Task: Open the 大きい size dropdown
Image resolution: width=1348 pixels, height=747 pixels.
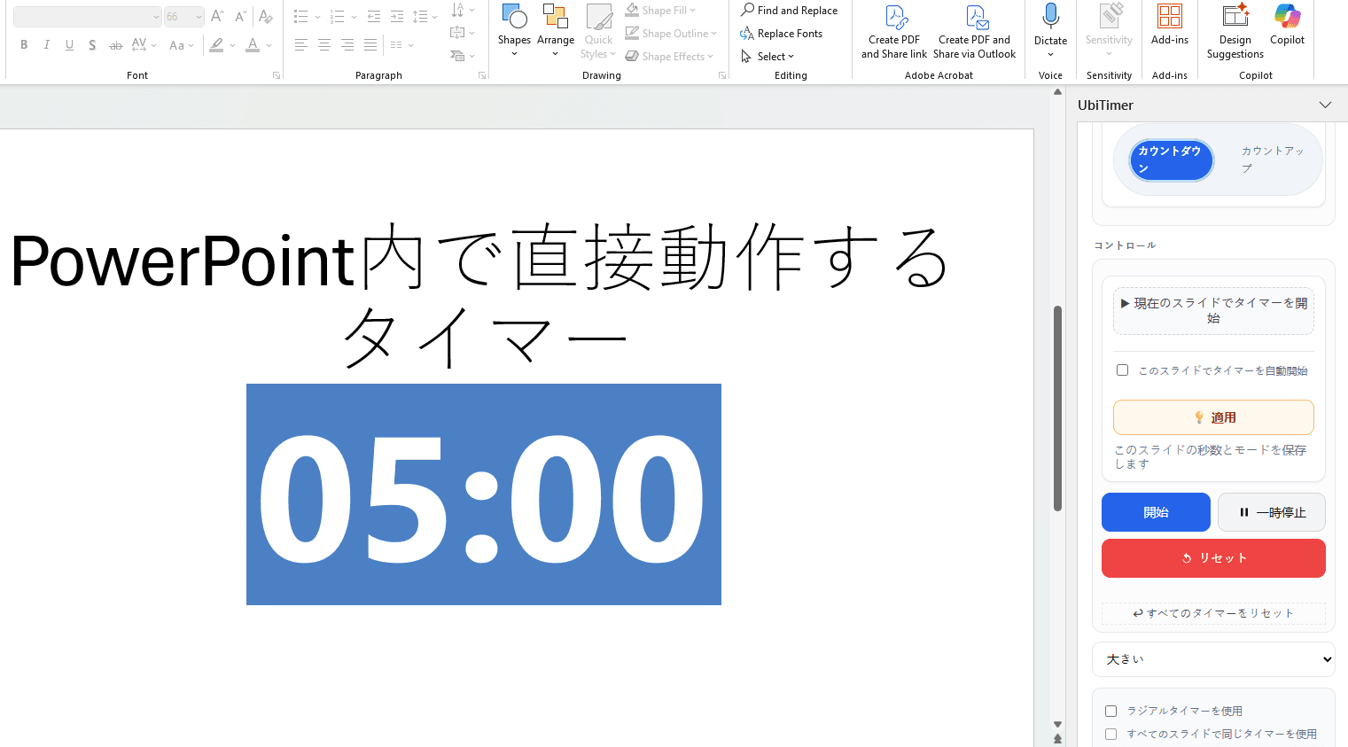Action: click(x=1213, y=658)
